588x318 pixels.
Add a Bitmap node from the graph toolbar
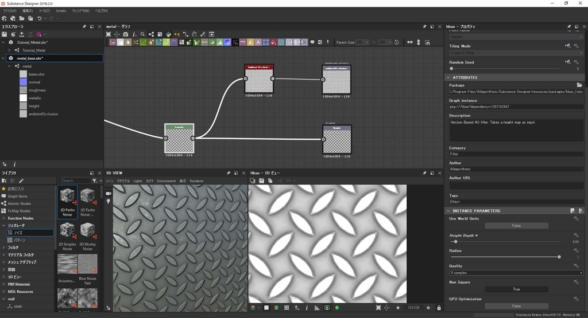113,42
